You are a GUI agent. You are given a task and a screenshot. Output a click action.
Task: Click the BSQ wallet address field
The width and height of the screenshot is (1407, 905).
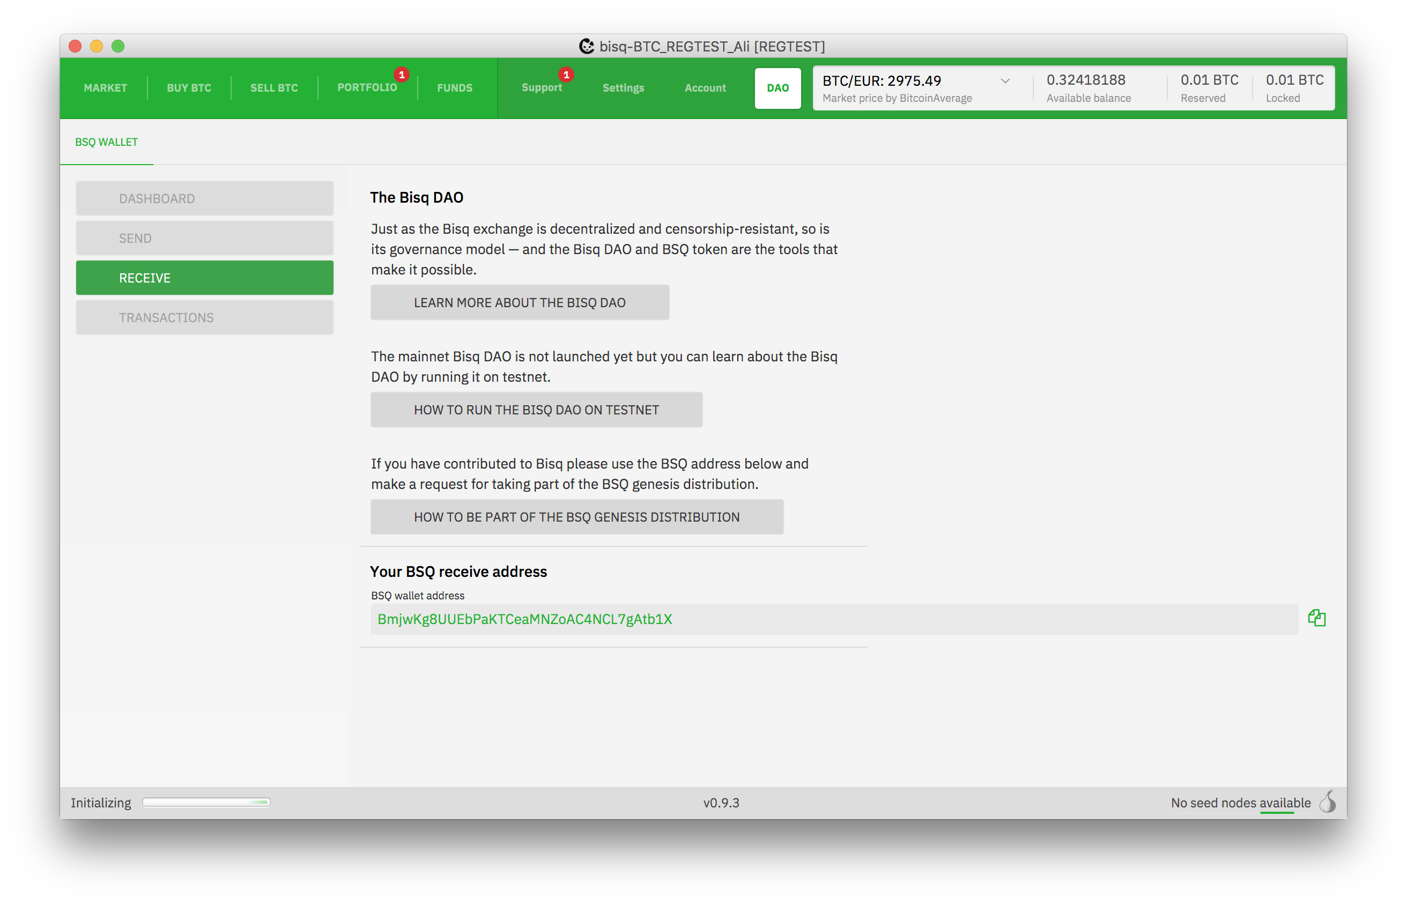[x=834, y=619]
